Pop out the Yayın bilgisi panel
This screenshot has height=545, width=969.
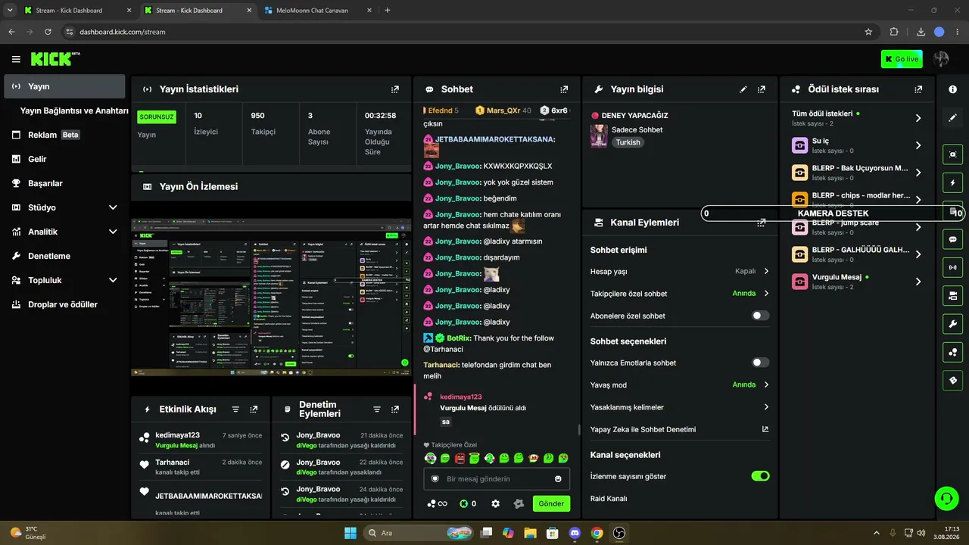(762, 89)
